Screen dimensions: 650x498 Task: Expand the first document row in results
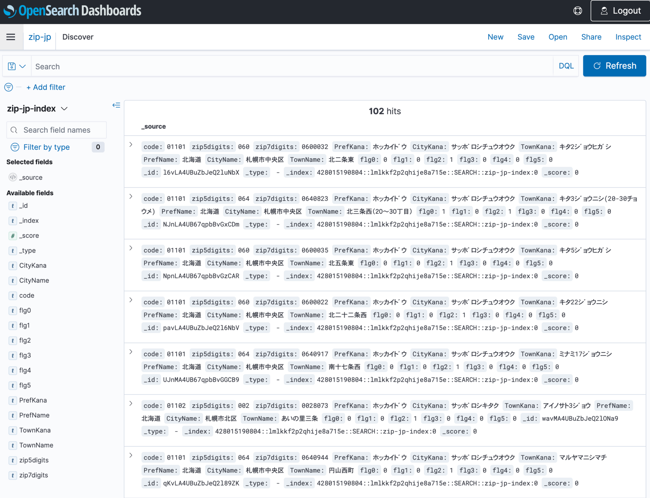pos(130,144)
